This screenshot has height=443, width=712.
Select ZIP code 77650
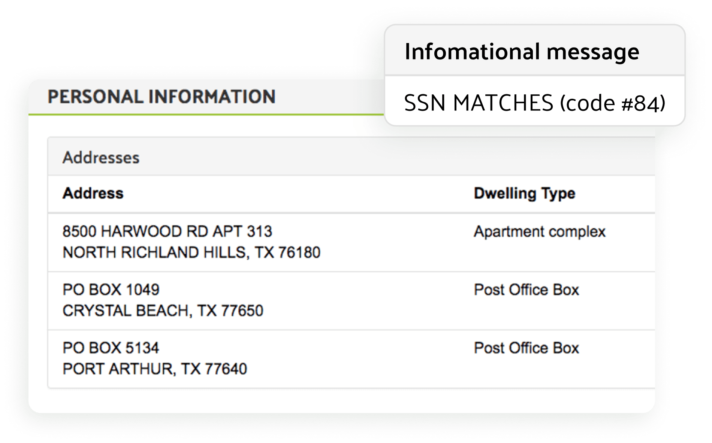tap(242, 311)
